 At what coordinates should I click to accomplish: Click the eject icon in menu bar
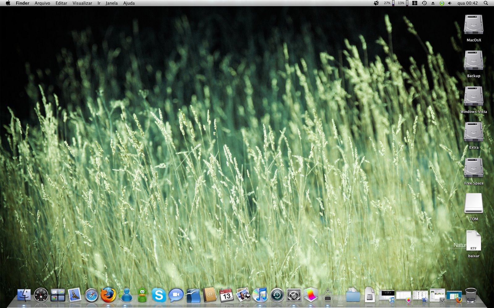[x=433, y=3]
